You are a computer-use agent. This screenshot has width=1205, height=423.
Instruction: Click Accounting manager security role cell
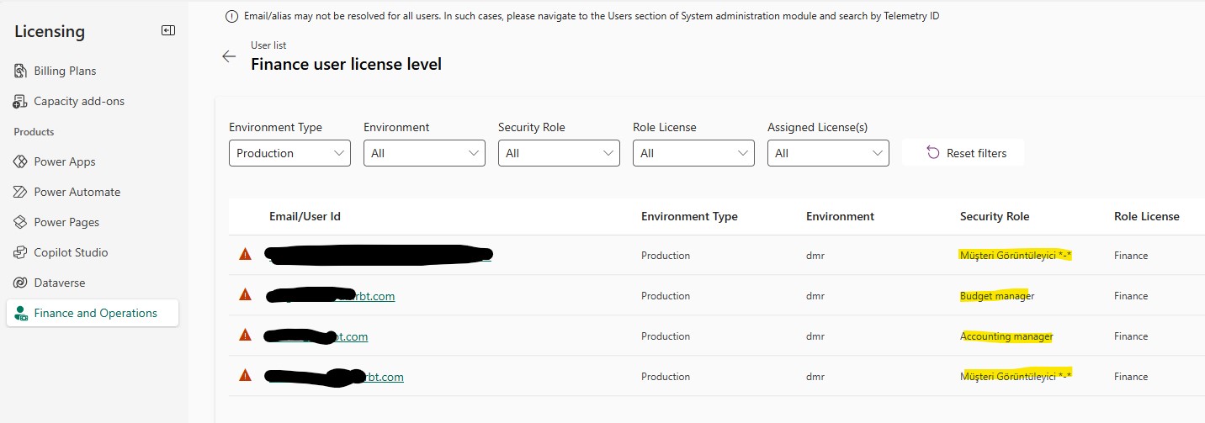point(1006,336)
